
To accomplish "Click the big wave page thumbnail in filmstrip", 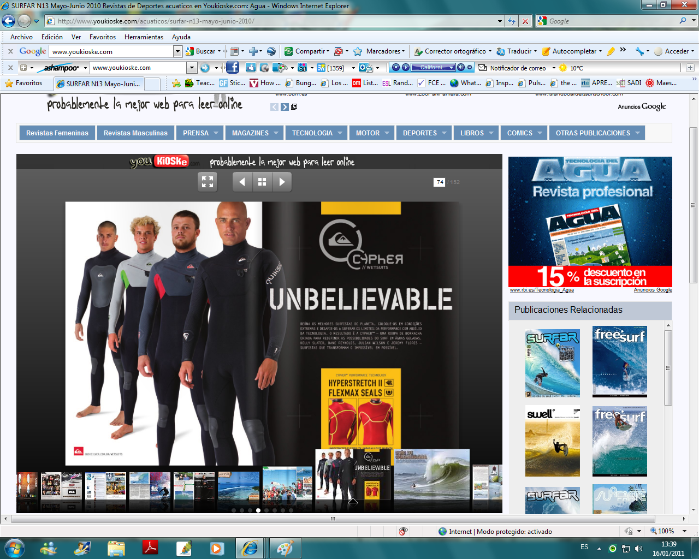I will (431, 474).
